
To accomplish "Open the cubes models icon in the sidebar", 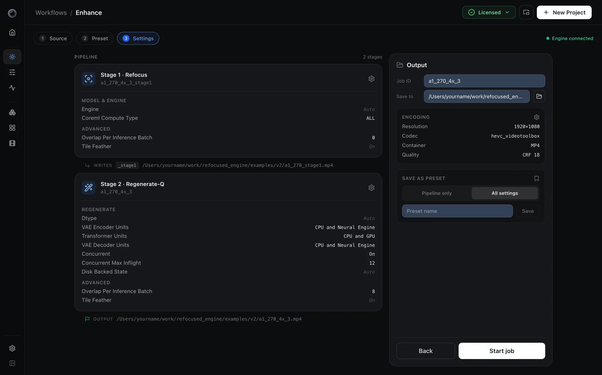I will [x=12, y=112].
